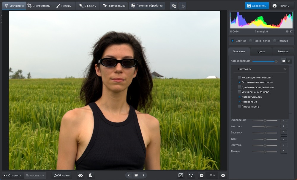Enable Коррекция экспозиции checkbox
Image resolution: width=297 pixels, height=180 pixels.
pyautogui.click(x=239, y=78)
